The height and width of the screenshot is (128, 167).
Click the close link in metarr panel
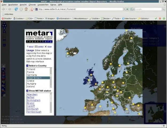coord(49,47)
